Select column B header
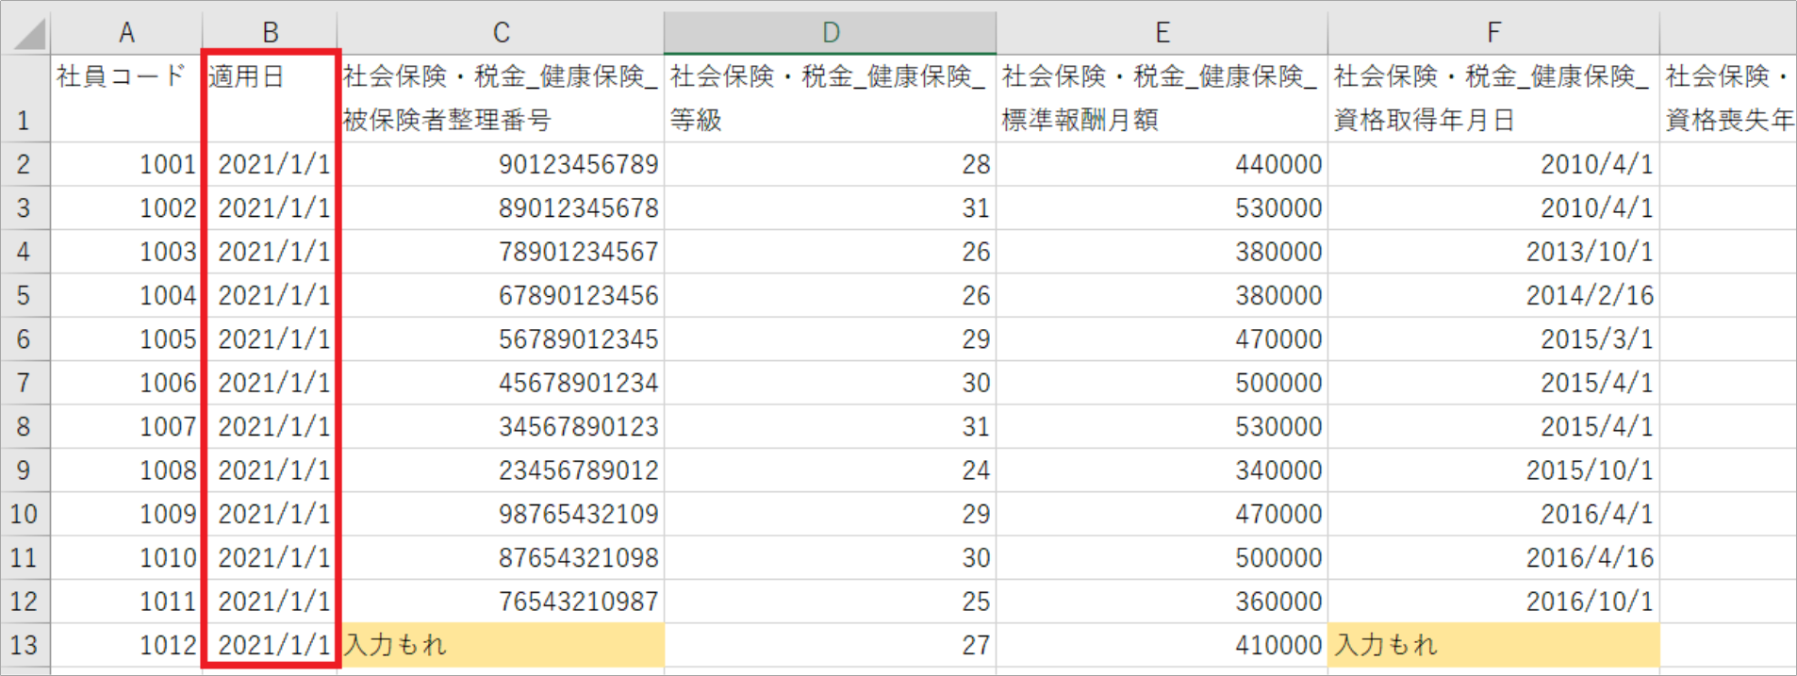This screenshot has width=1797, height=676. click(x=270, y=33)
